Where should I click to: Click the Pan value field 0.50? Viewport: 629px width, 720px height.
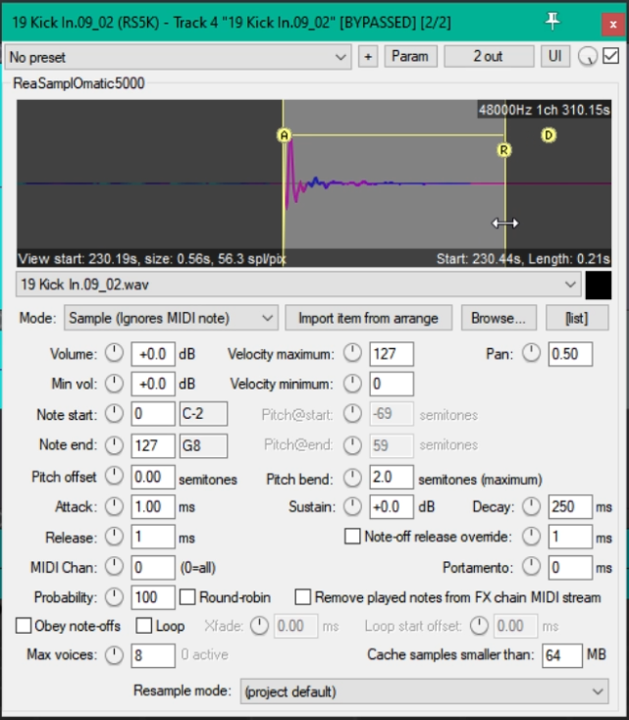pos(570,354)
